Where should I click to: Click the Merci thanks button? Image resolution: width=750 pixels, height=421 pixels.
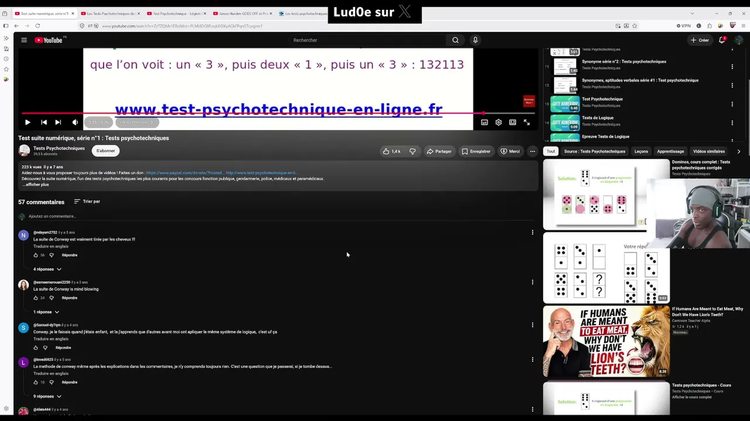click(x=510, y=151)
